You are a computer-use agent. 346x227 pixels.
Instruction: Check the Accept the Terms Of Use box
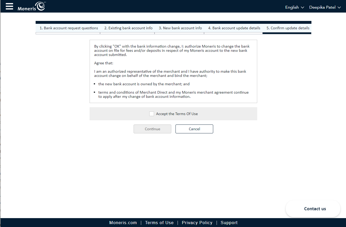[152, 114]
